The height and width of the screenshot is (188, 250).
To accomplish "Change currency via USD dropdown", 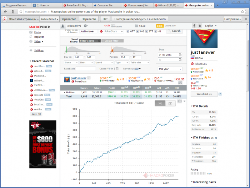I will point(137,69).
